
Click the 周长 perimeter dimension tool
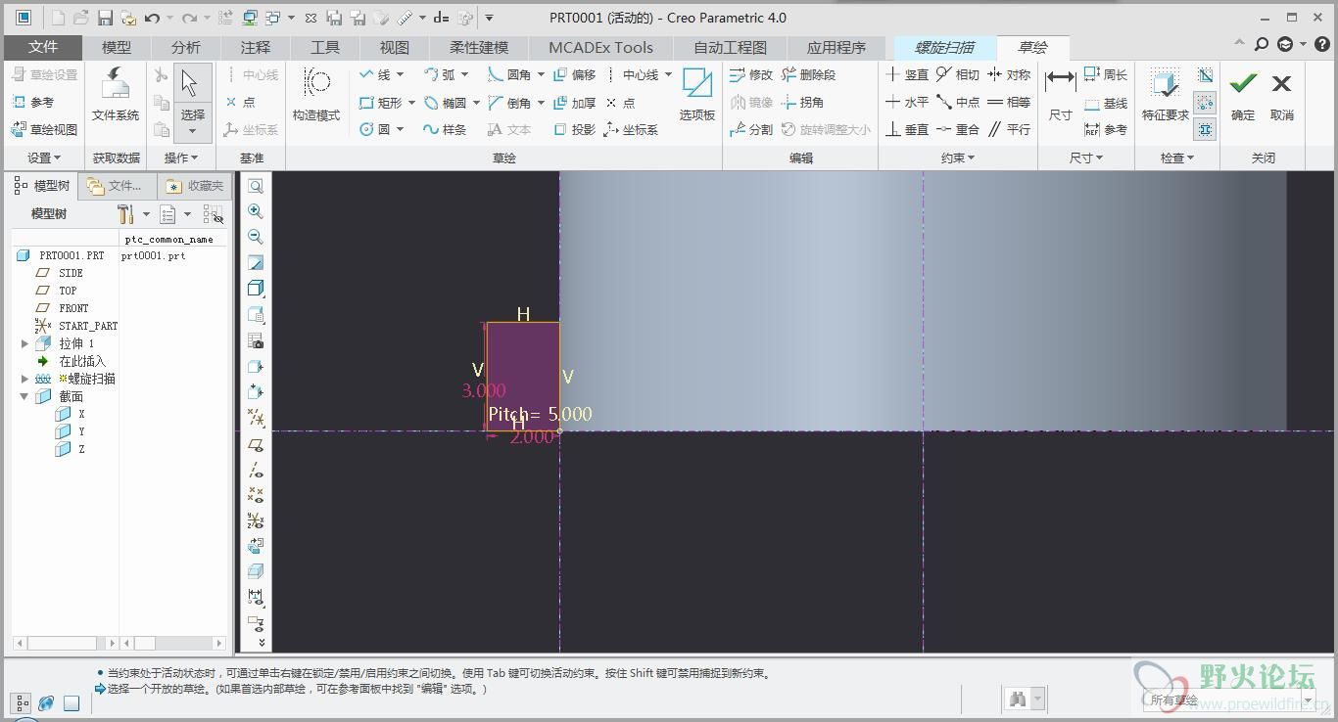[x=1107, y=74]
